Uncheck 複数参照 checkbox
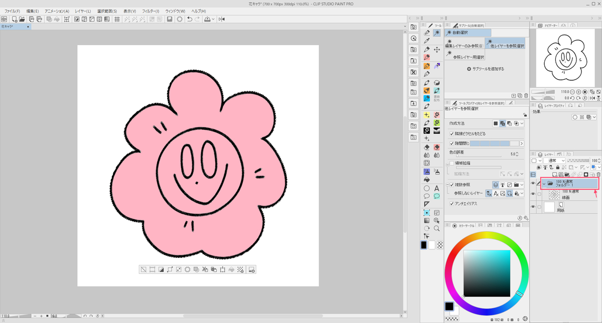602x323 pixels. coord(452,185)
